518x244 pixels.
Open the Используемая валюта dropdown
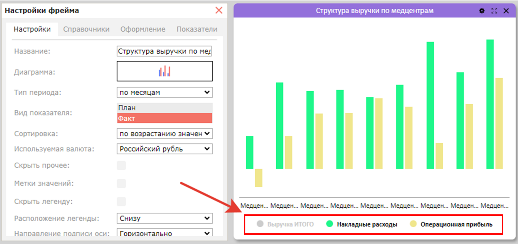pyautogui.click(x=165, y=149)
